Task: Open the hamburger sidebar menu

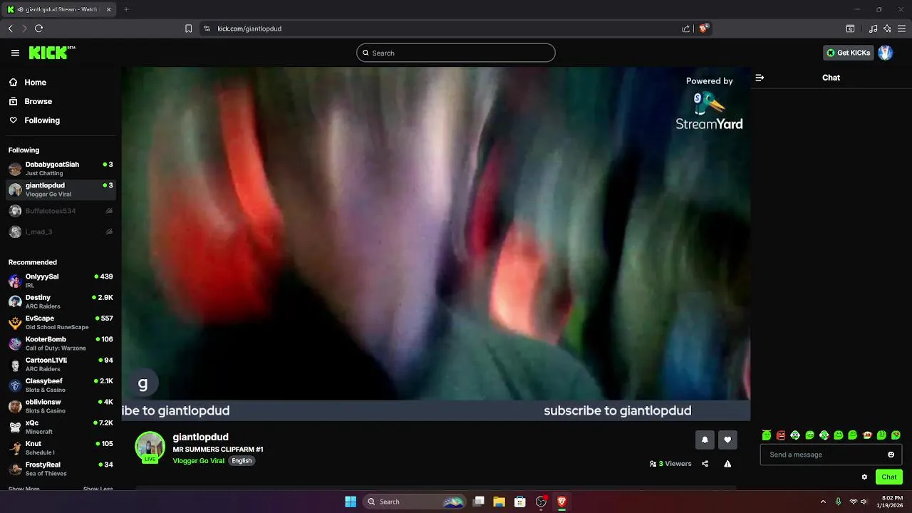Action: pyautogui.click(x=15, y=53)
